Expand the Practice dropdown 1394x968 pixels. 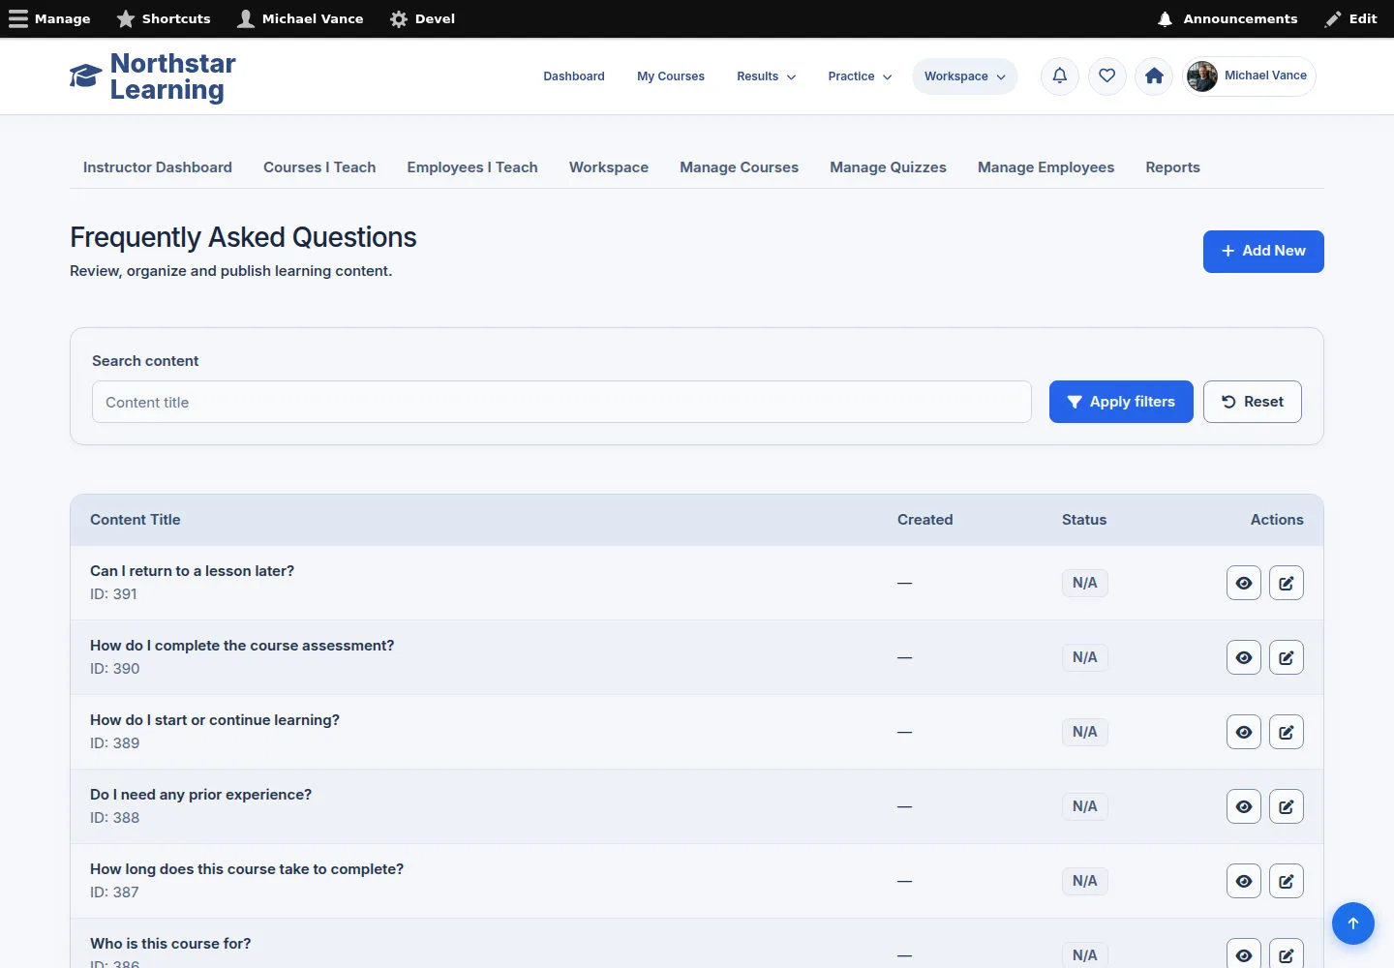point(860,76)
